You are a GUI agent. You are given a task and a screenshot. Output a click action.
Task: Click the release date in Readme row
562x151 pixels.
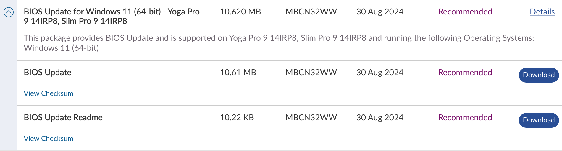click(x=380, y=118)
